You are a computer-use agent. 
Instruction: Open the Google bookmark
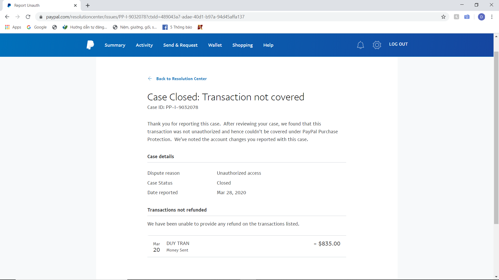coord(37,27)
